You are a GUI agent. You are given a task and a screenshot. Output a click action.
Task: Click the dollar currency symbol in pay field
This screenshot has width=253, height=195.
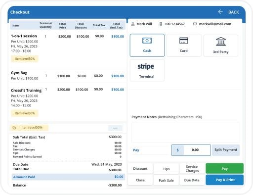coord(177,150)
